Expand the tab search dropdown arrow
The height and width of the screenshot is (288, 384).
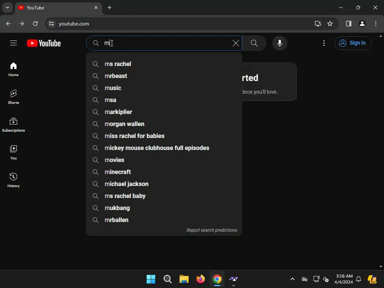(7, 7)
